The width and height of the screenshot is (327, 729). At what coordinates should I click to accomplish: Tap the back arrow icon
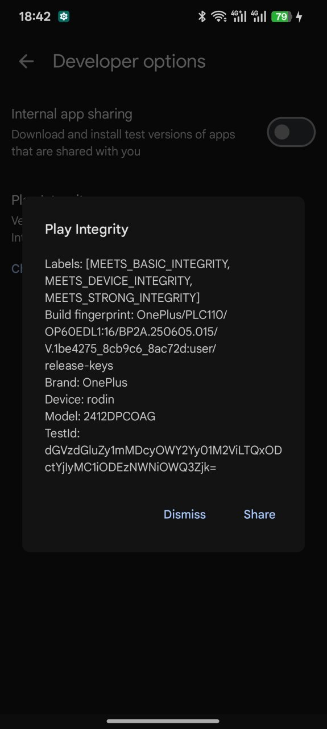(x=26, y=62)
